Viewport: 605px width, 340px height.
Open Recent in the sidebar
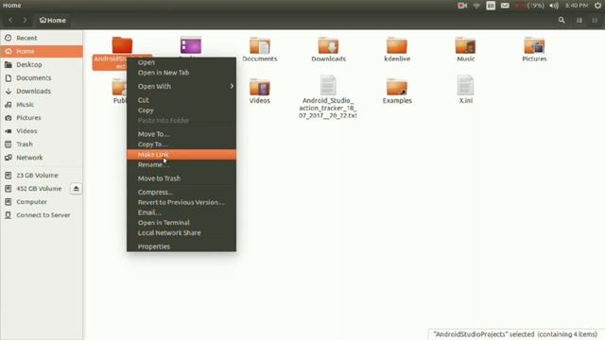tap(42, 38)
